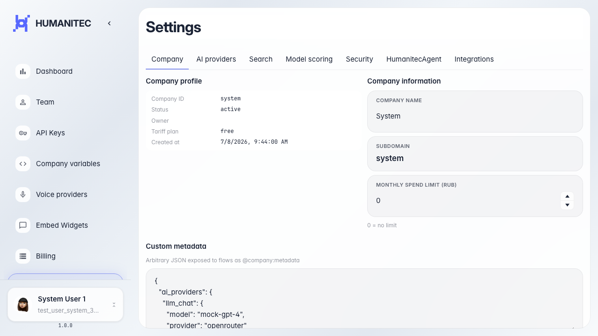Decrease the monthly spend limit with down arrow
This screenshot has height=336, width=598.
567,205
